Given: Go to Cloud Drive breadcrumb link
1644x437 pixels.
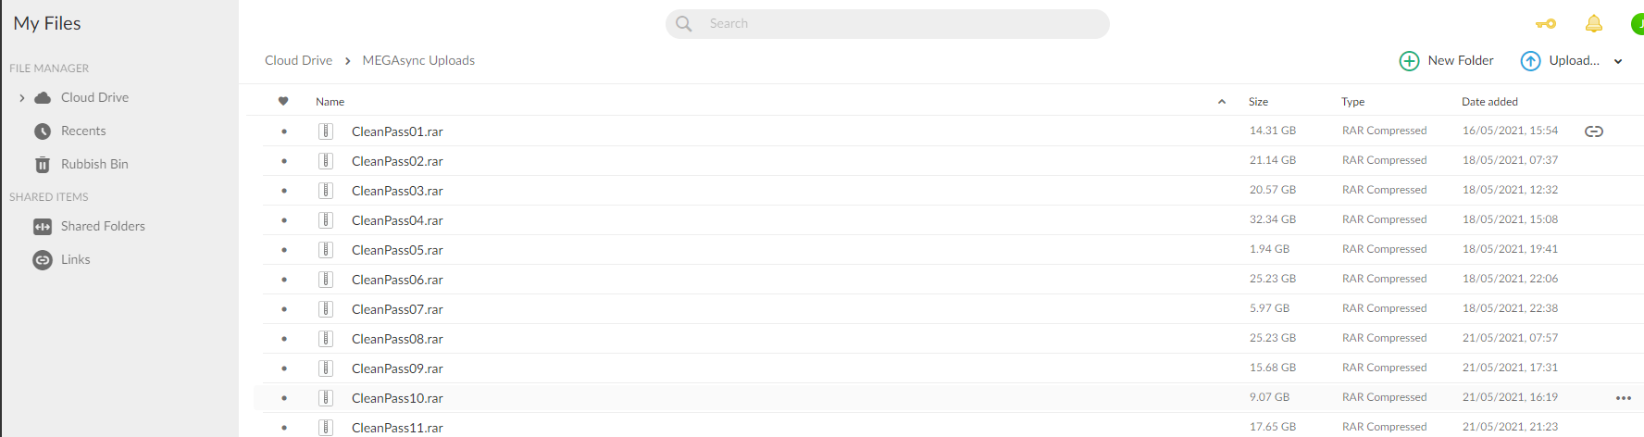Looking at the screenshot, I should (298, 61).
